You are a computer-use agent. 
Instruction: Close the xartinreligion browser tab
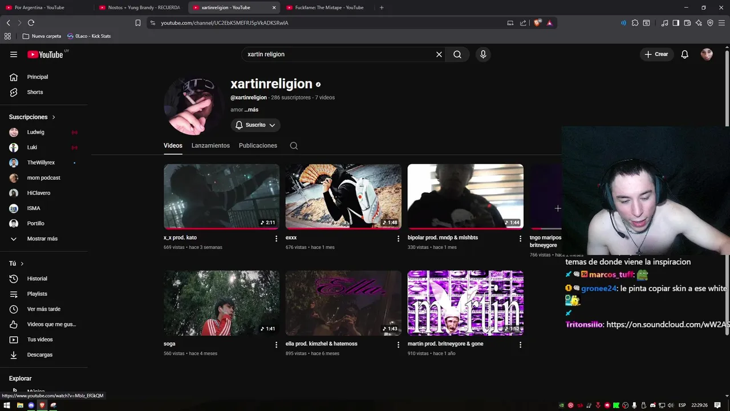point(274,7)
